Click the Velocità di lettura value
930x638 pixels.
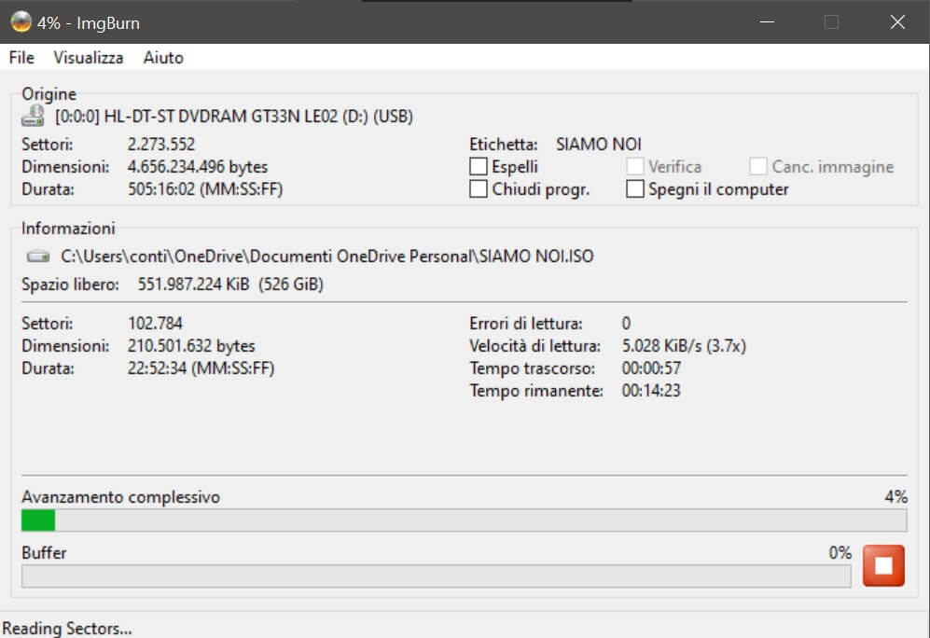[x=684, y=346]
